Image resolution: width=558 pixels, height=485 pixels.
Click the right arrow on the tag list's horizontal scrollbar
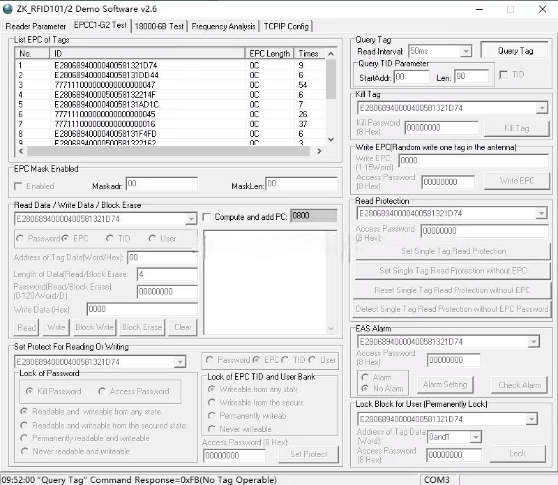tap(319, 151)
